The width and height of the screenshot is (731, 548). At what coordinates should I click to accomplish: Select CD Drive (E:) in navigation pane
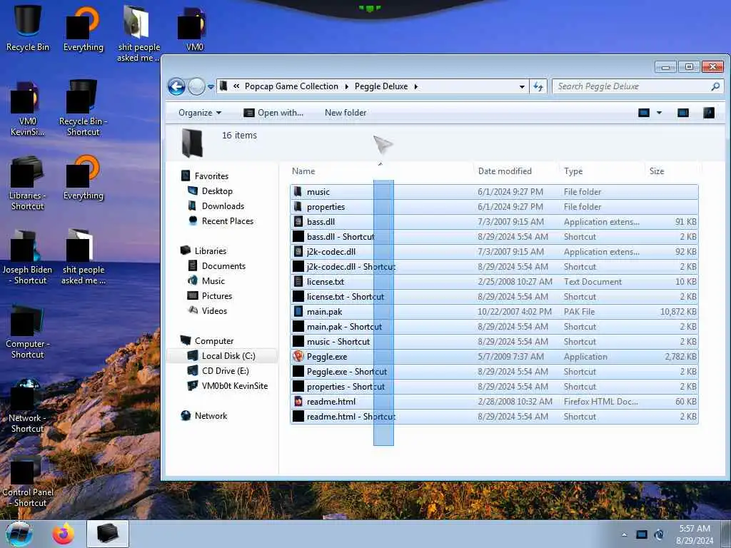[x=225, y=371]
